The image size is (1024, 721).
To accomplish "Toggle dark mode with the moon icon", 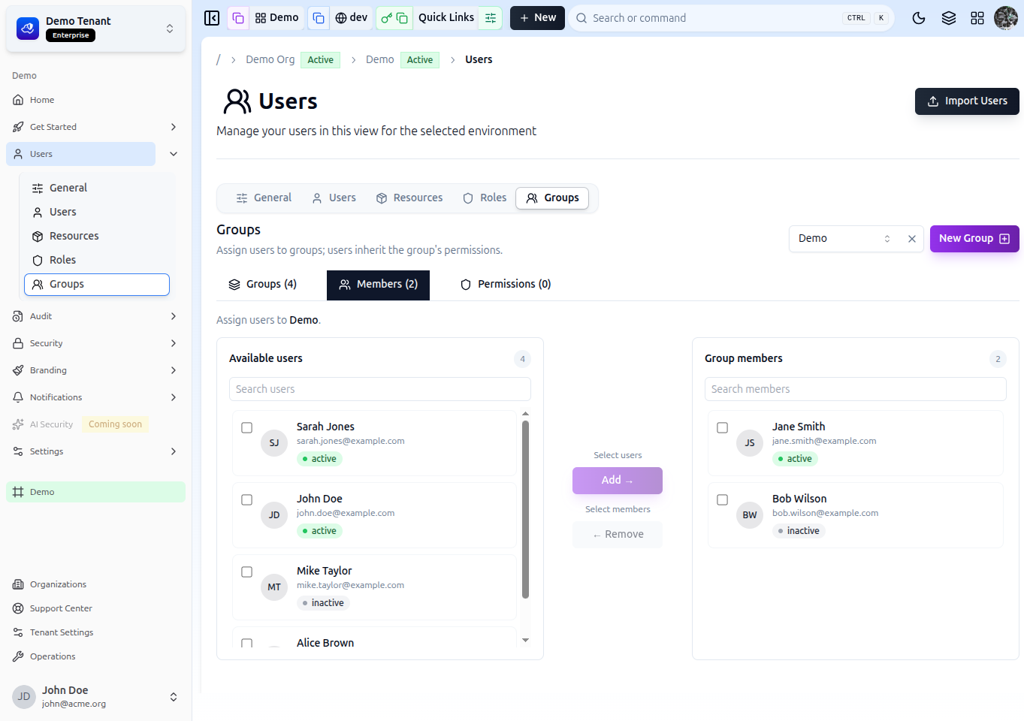I will (919, 17).
